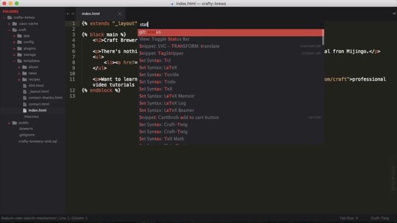
Task: Collapse the templates folder
Action: click(x=14, y=61)
